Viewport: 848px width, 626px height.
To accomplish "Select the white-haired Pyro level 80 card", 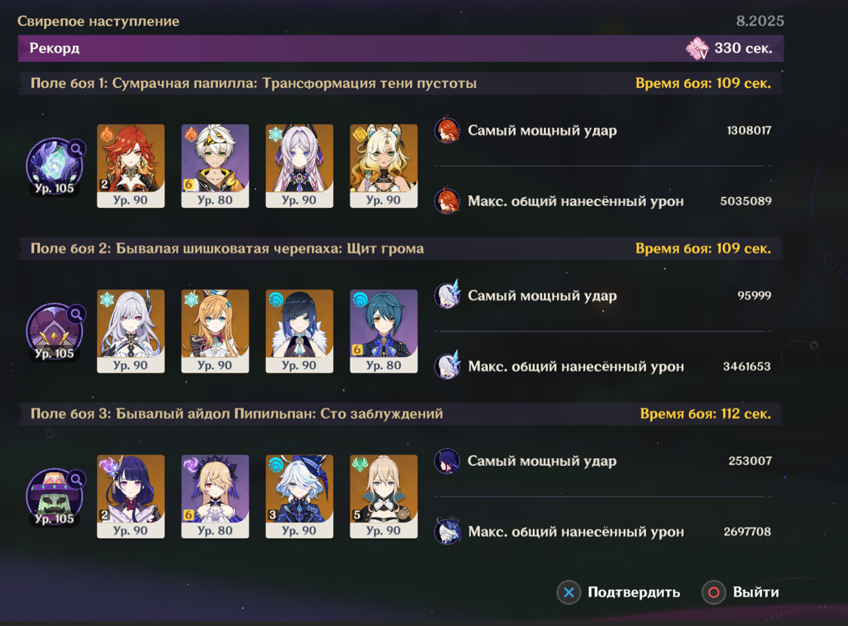I will point(215,166).
